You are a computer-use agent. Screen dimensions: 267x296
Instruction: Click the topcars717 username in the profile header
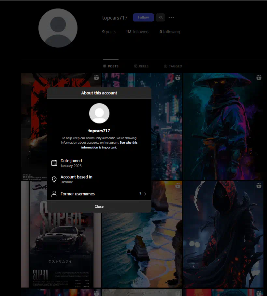click(x=115, y=18)
